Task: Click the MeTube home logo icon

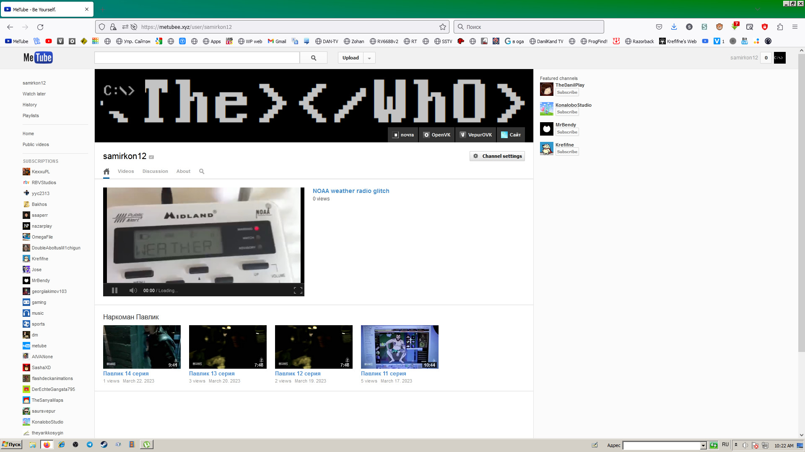Action: (38, 57)
